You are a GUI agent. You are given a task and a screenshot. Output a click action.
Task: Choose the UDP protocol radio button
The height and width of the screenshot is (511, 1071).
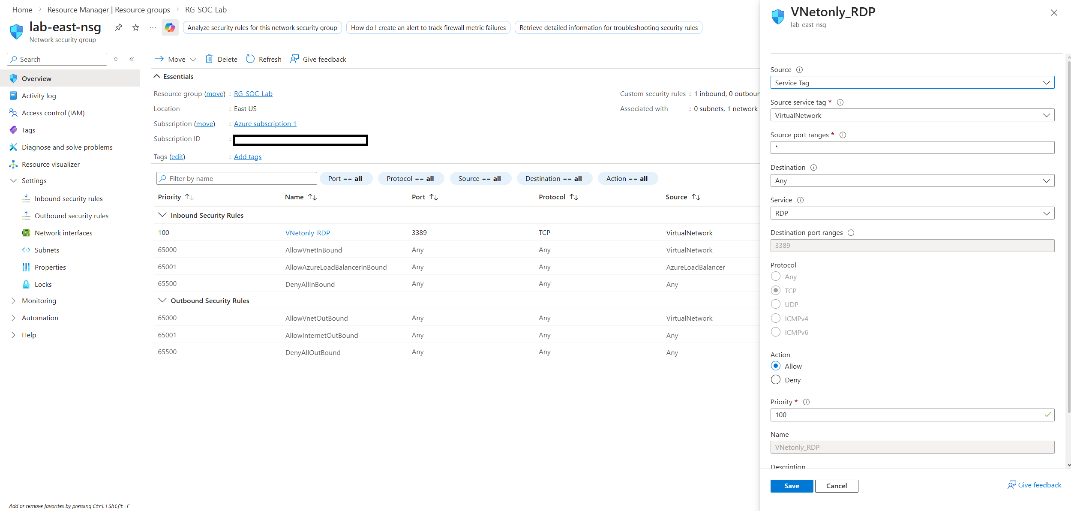pos(776,304)
